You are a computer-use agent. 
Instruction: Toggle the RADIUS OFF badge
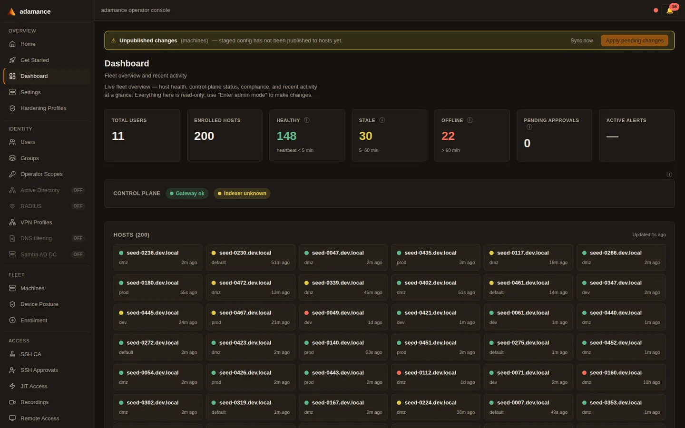click(x=78, y=206)
